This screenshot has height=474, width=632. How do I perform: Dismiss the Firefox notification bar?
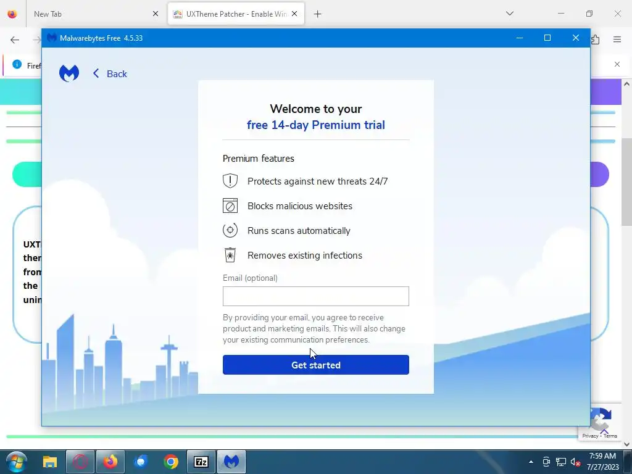(617, 64)
